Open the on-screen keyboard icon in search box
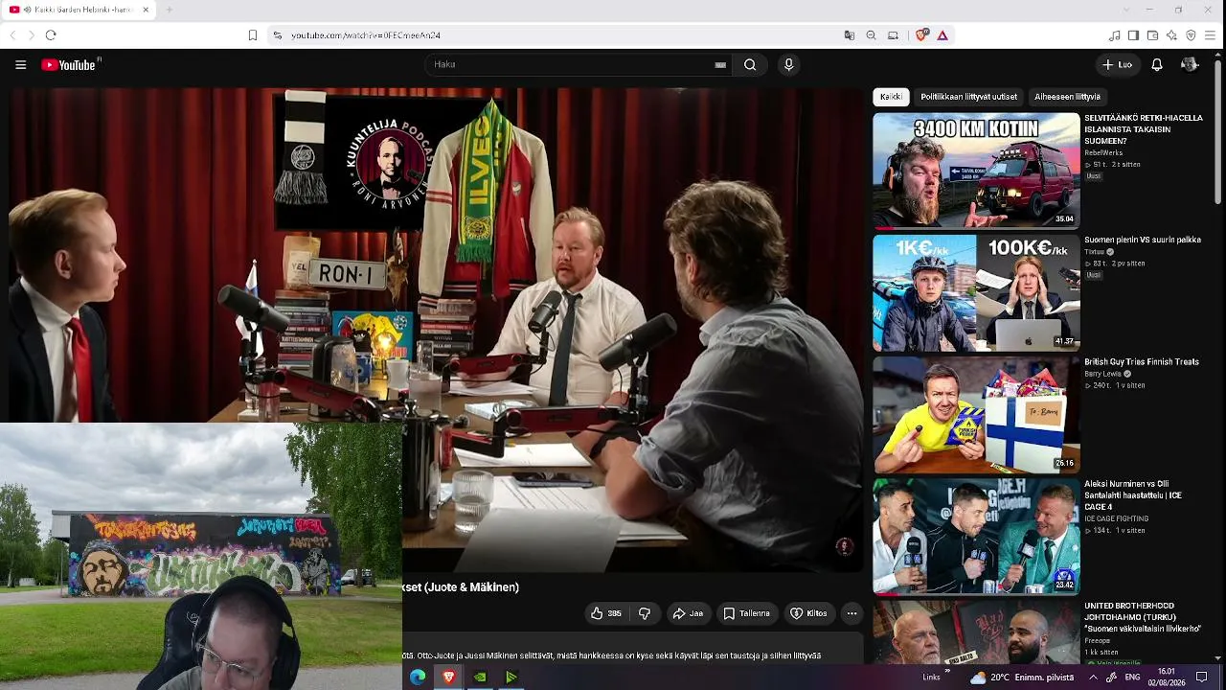1226x690 pixels. (720, 65)
